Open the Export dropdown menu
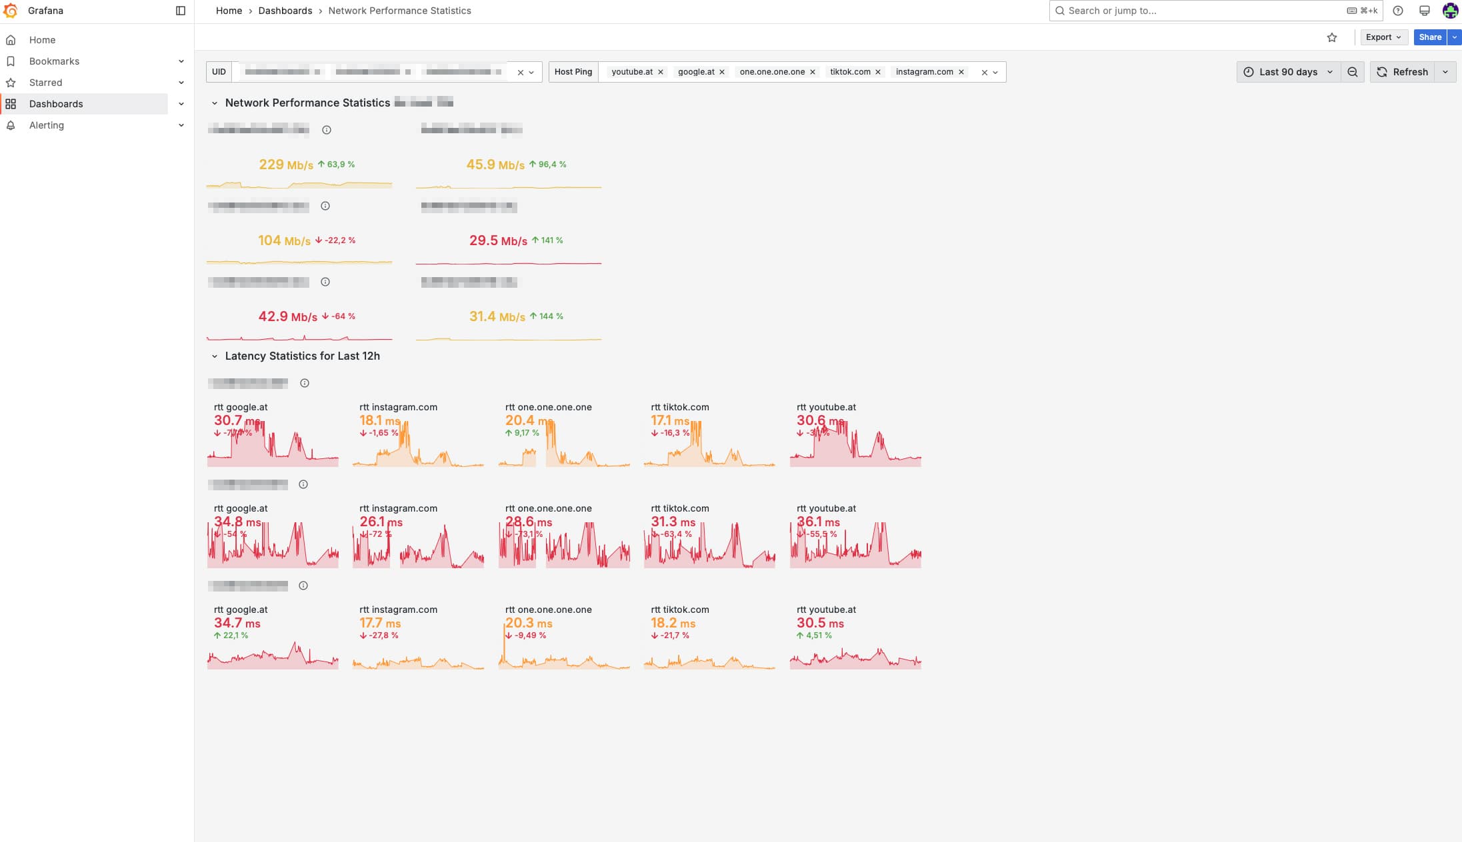 1383,37
